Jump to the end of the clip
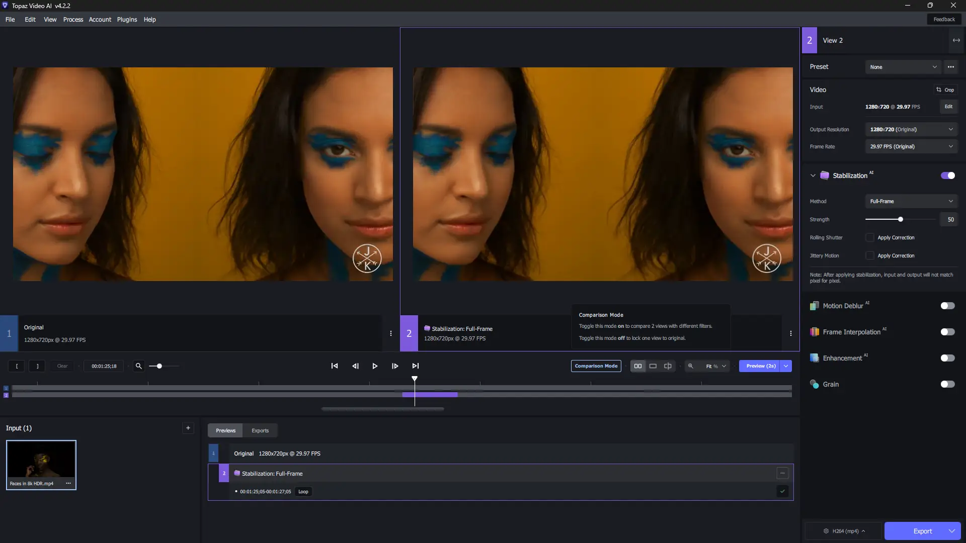This screenshot has height=543, width=966. point(416,366)
